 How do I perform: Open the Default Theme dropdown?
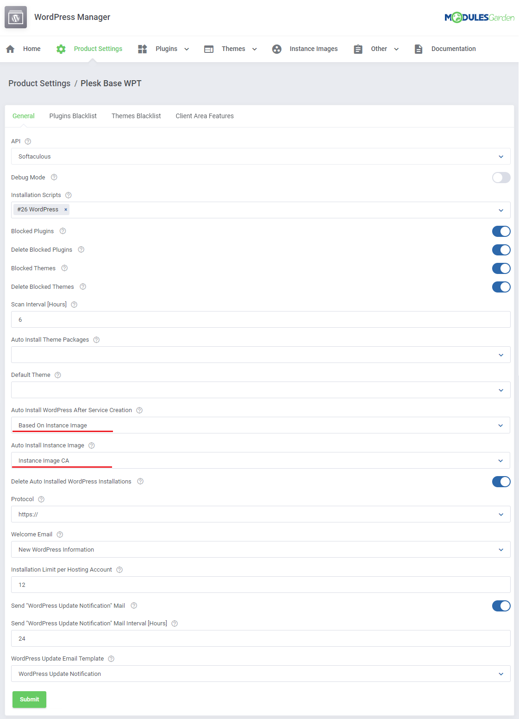[261, 390]
